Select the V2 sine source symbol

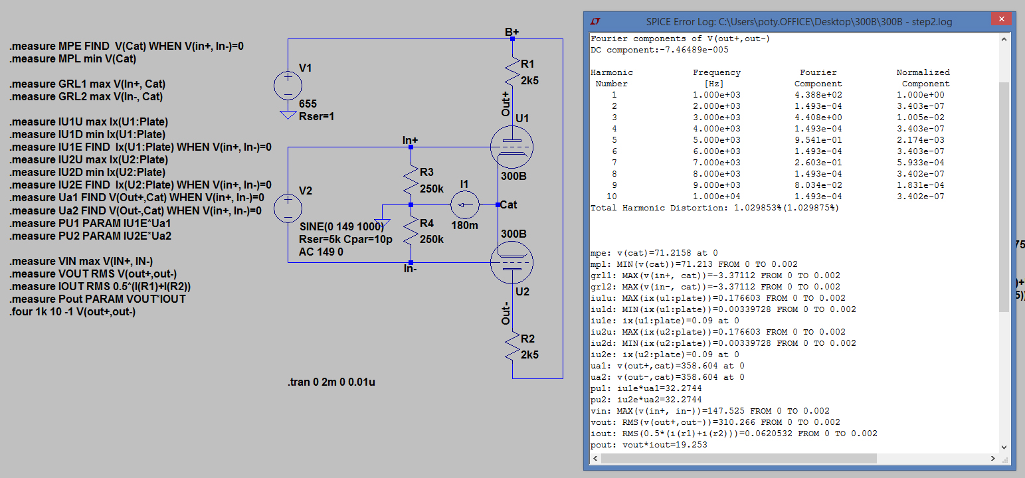(288, 208)
